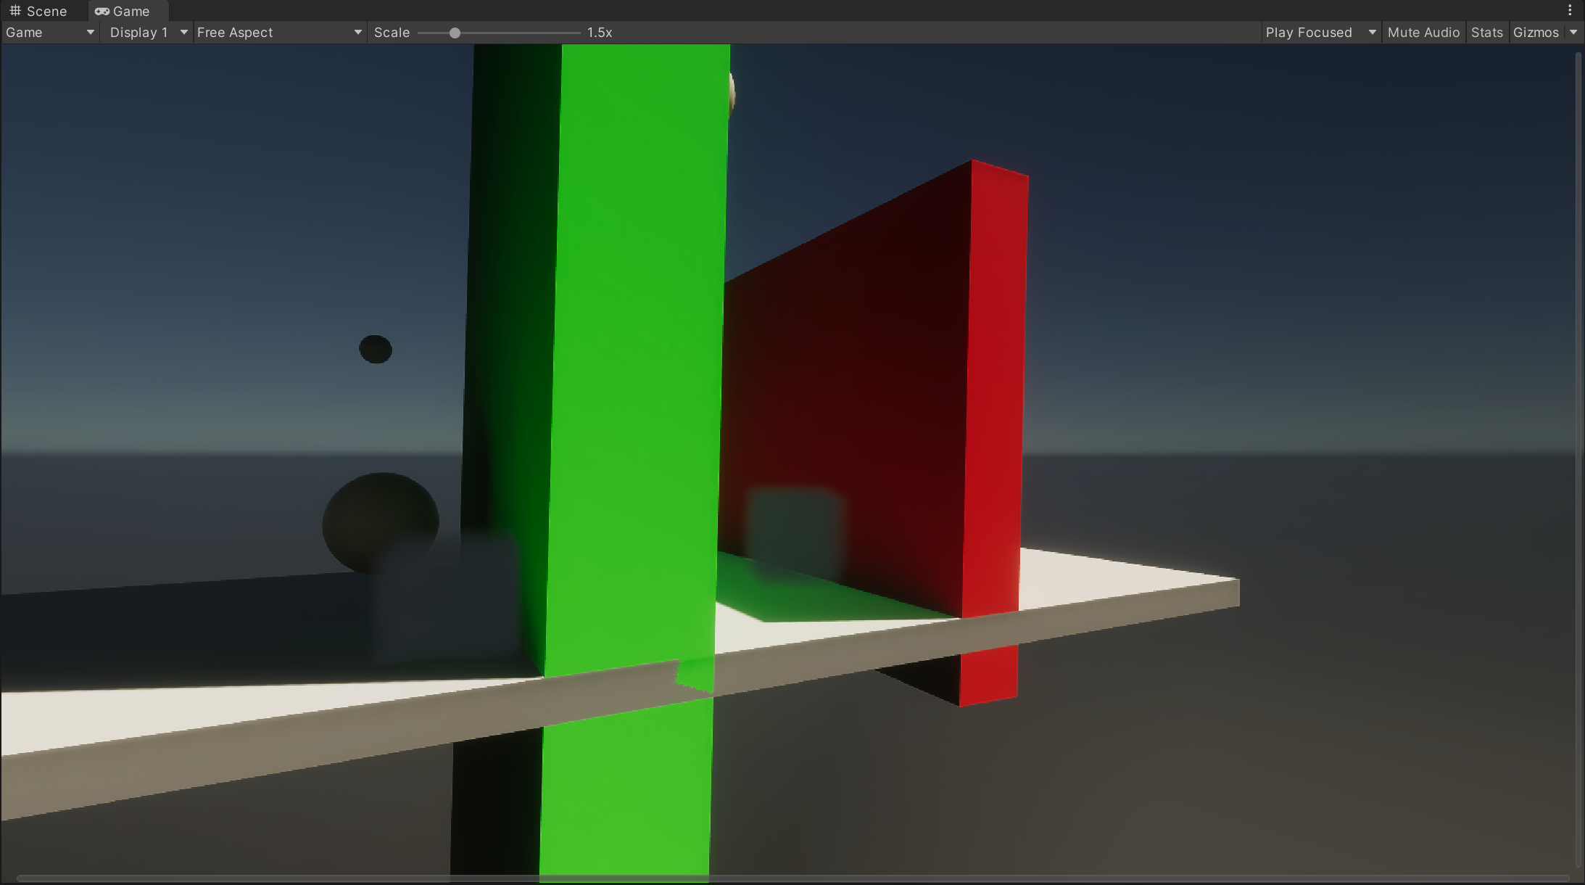Click the 1.5x scale value label
The width and height of the screenshot is (1585, 885).
click(600, 33)
